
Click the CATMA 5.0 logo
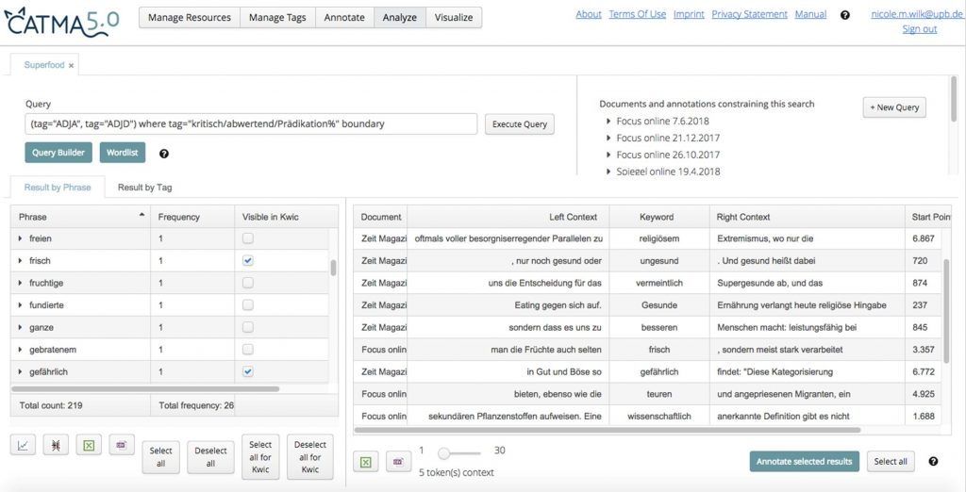tap(61, 22)
